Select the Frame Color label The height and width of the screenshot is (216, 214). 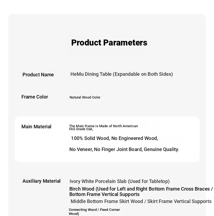tap(35, 97)
